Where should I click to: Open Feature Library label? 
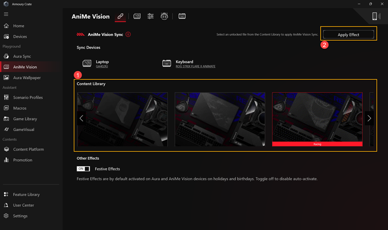[x=26, y=195]
